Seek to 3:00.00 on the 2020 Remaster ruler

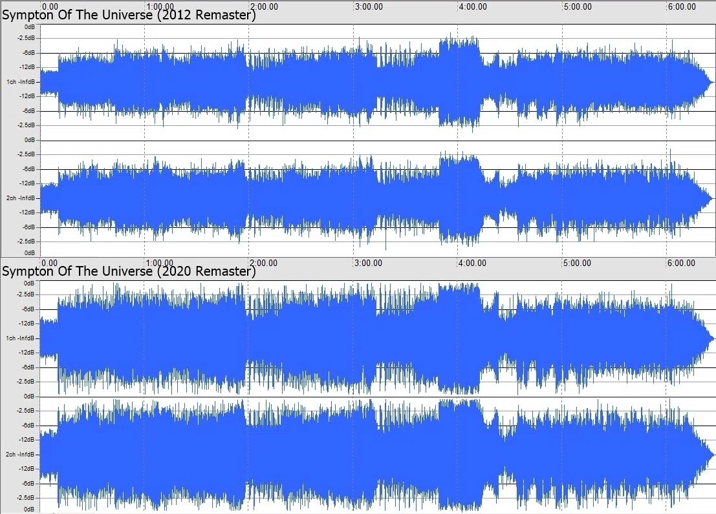pyautogui.click(x=369, y=263)
